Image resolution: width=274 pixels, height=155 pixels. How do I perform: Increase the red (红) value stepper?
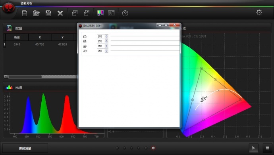(x=106, y=36)
